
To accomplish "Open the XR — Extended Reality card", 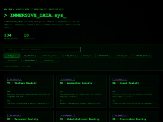I will pyautogui.click(x=29, y=116).
